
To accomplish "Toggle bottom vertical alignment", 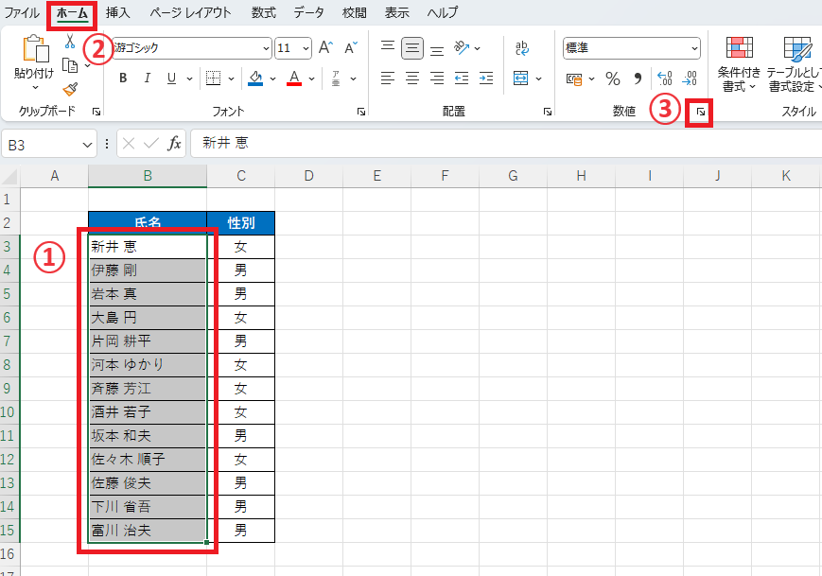I will 437,49.
